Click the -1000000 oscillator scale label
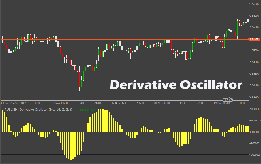This screenshot has height=164, width=261. 255,155
